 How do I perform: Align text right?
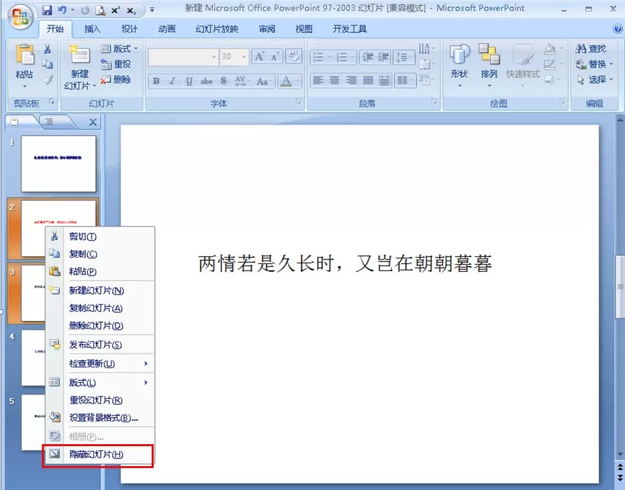[351, 81]
